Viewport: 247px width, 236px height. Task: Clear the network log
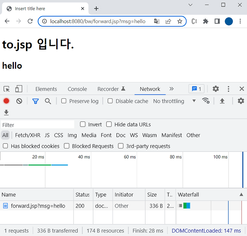coord(19,101)
